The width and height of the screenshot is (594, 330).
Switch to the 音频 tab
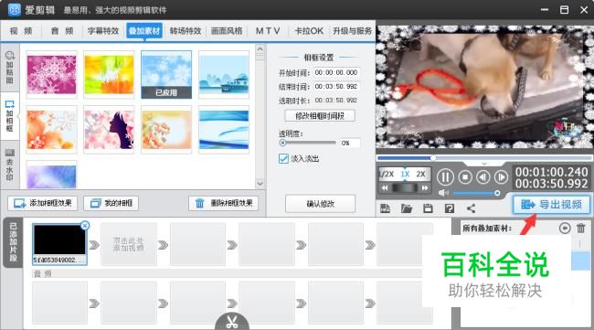[62, 31]
